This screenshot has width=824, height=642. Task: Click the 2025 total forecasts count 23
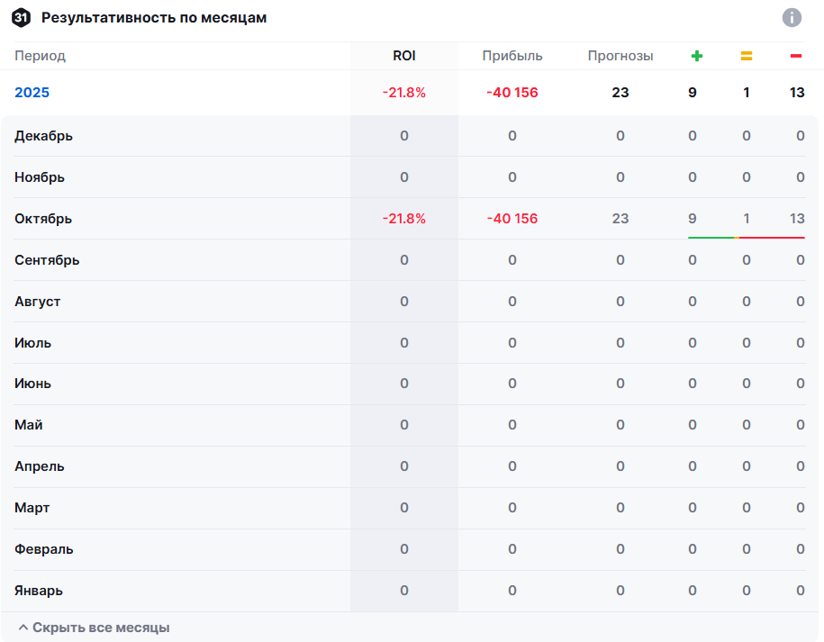coord(620,92)
